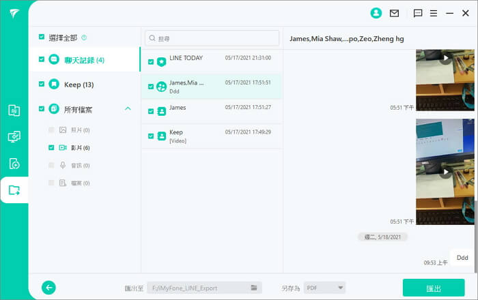Select the Keep (13) category
Screen dimensions: 478x300
pyautogui.click(x=79, y=85)
